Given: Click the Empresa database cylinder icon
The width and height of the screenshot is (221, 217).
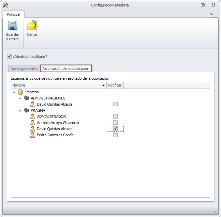Looking at the screenshot, I should [20, 92].
